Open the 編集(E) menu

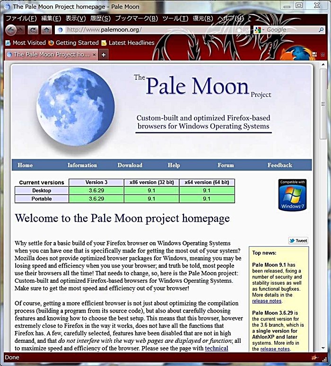pos(51,18)
